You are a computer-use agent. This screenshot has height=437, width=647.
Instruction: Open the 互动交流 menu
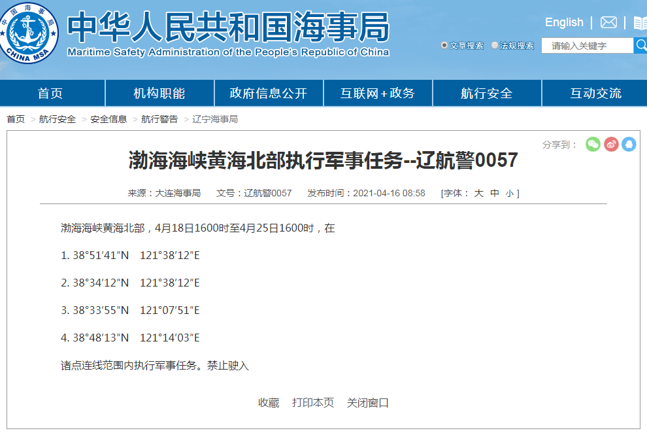[x=595, y=93]
